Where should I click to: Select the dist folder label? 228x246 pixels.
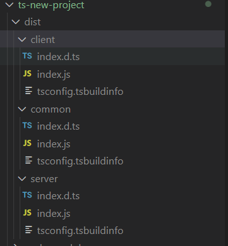[x=32, y=22]
